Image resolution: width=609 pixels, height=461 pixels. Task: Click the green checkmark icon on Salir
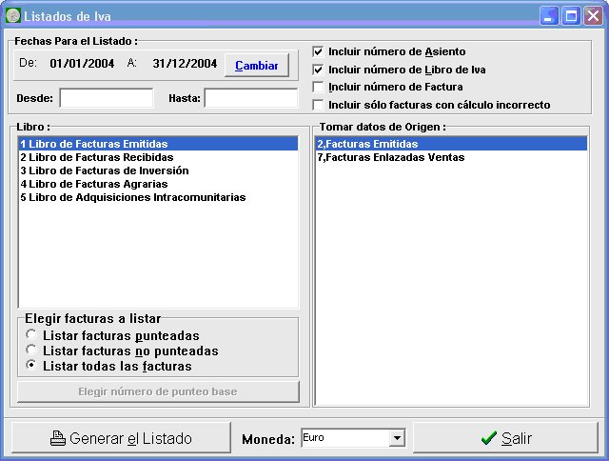tap(489, 438)
